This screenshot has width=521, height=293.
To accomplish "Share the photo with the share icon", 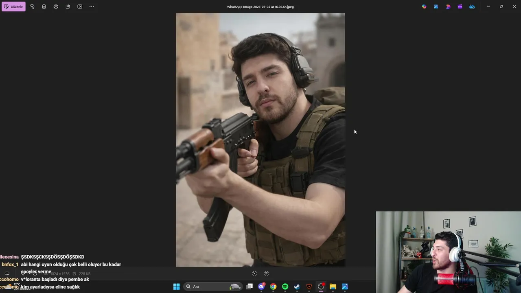I will coord(68,7).
